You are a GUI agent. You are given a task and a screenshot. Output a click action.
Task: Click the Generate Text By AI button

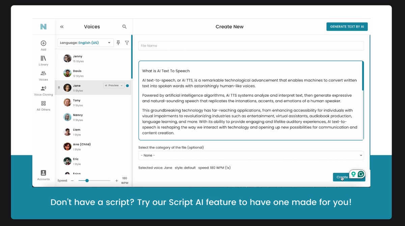(x=347, y=27)
